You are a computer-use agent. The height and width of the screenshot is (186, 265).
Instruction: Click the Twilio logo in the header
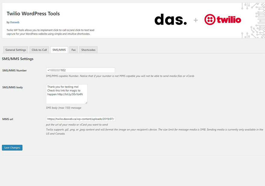click(x=223, y=20)
